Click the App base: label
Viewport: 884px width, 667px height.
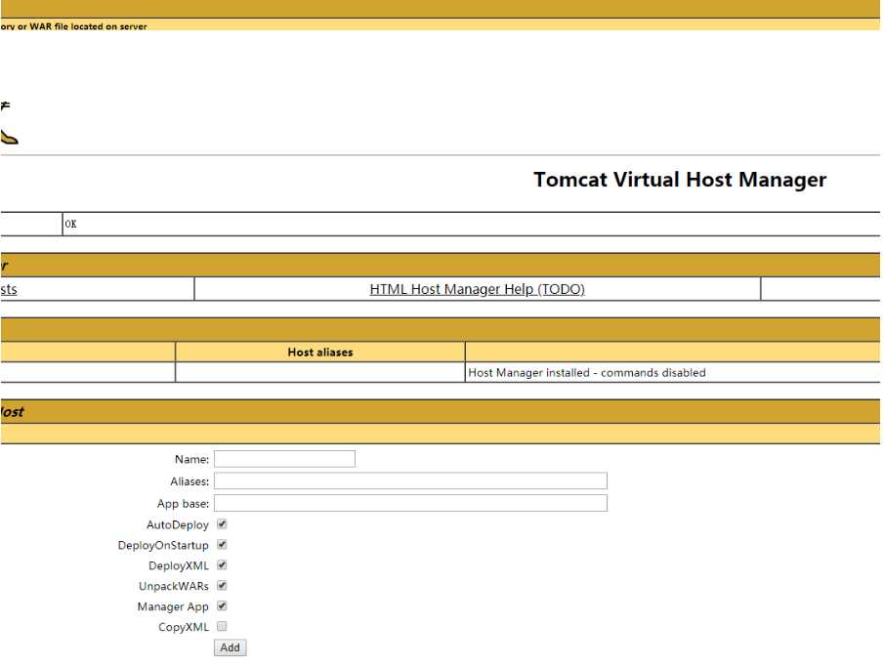point(184,504)
